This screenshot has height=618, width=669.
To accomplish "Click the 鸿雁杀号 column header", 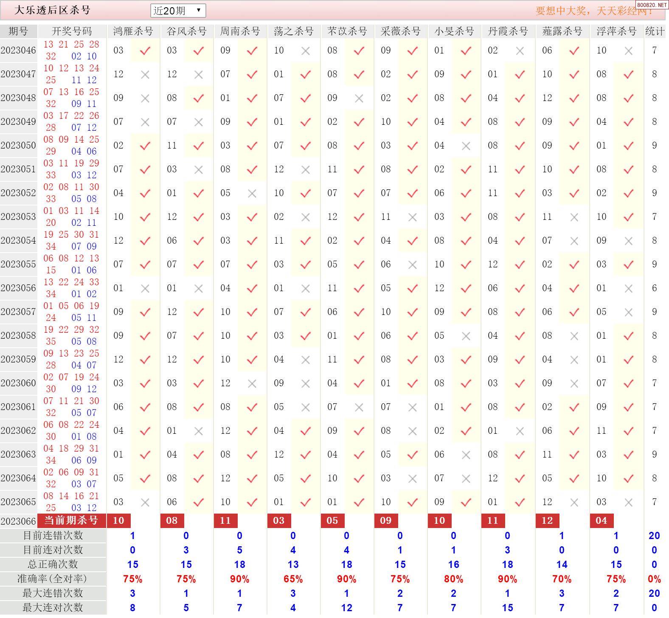I will [x=133, y=31].
